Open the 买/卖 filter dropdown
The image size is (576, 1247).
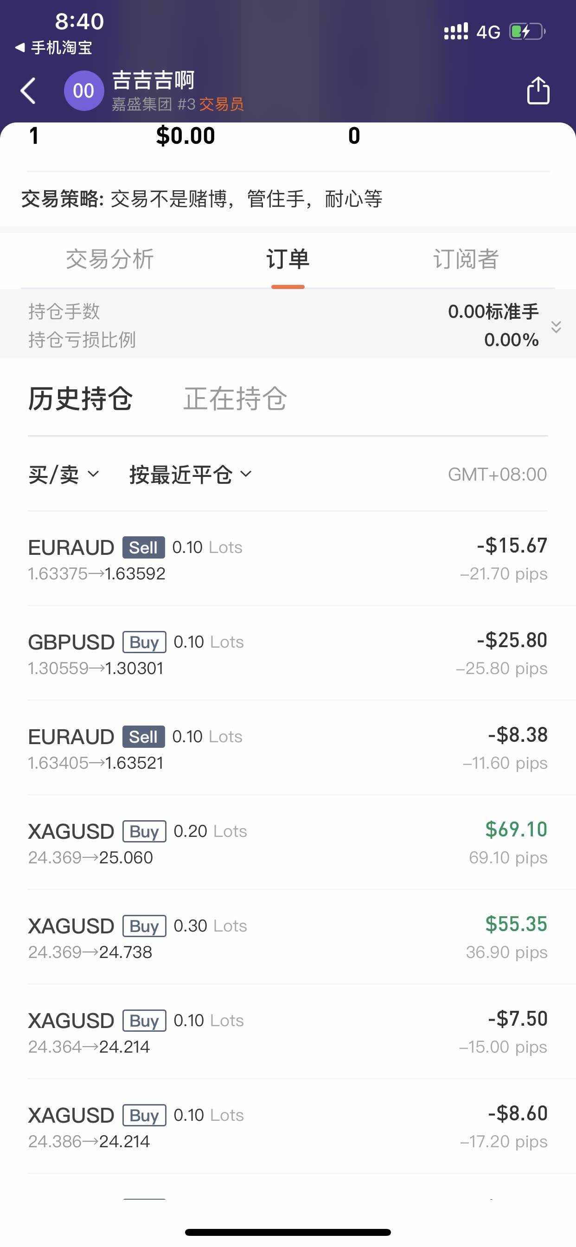[64, 475]
